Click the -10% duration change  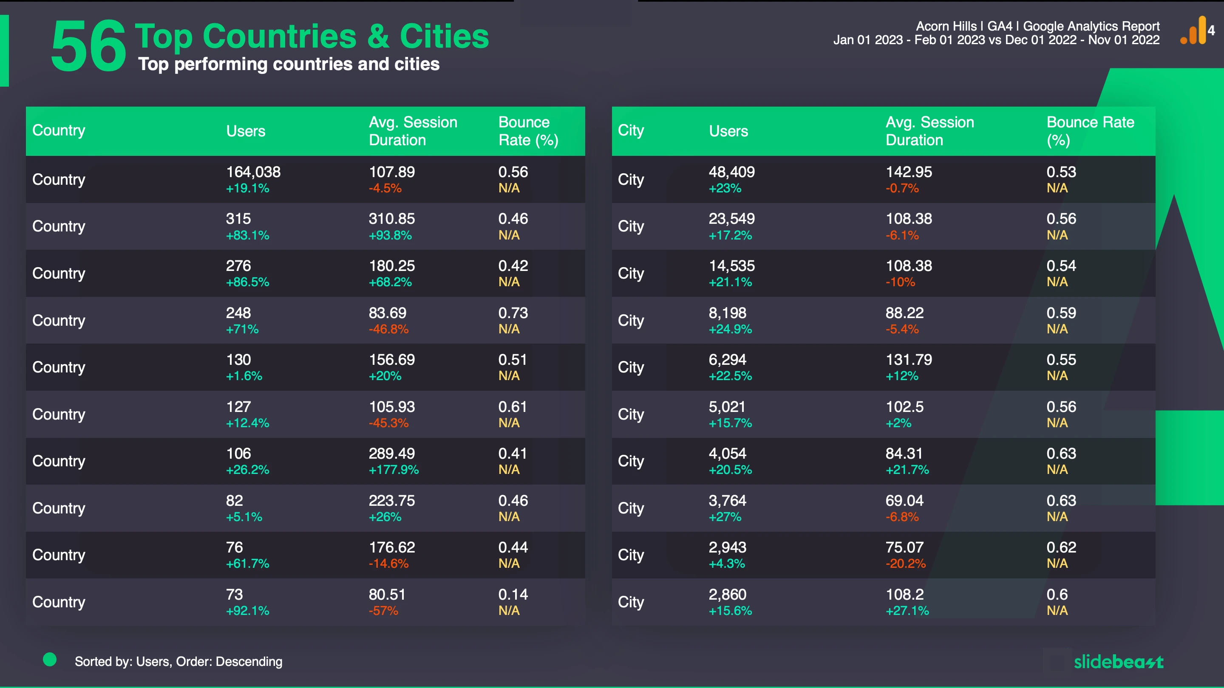click(x=901, y=282)
